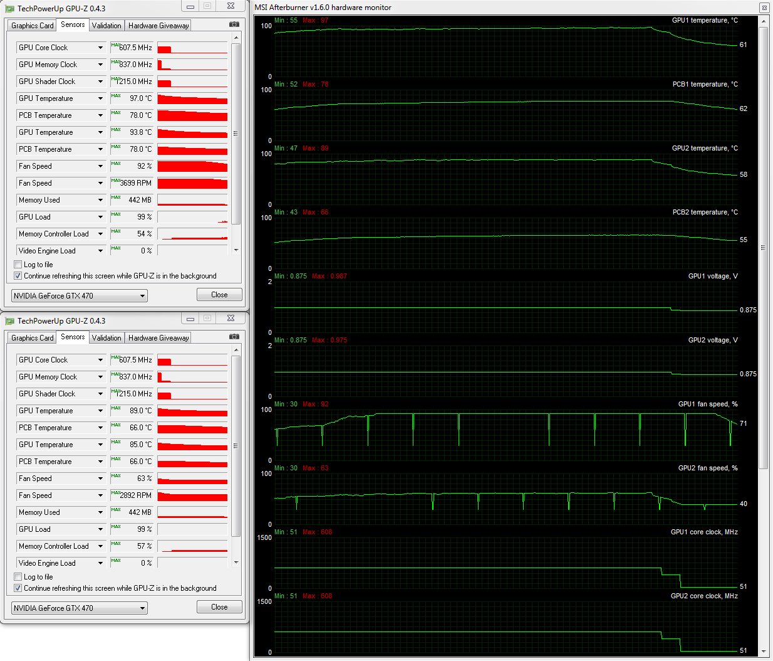Close the MSI Afterburner hardware monitor panel
773x661 pixels.
(764, 8)
